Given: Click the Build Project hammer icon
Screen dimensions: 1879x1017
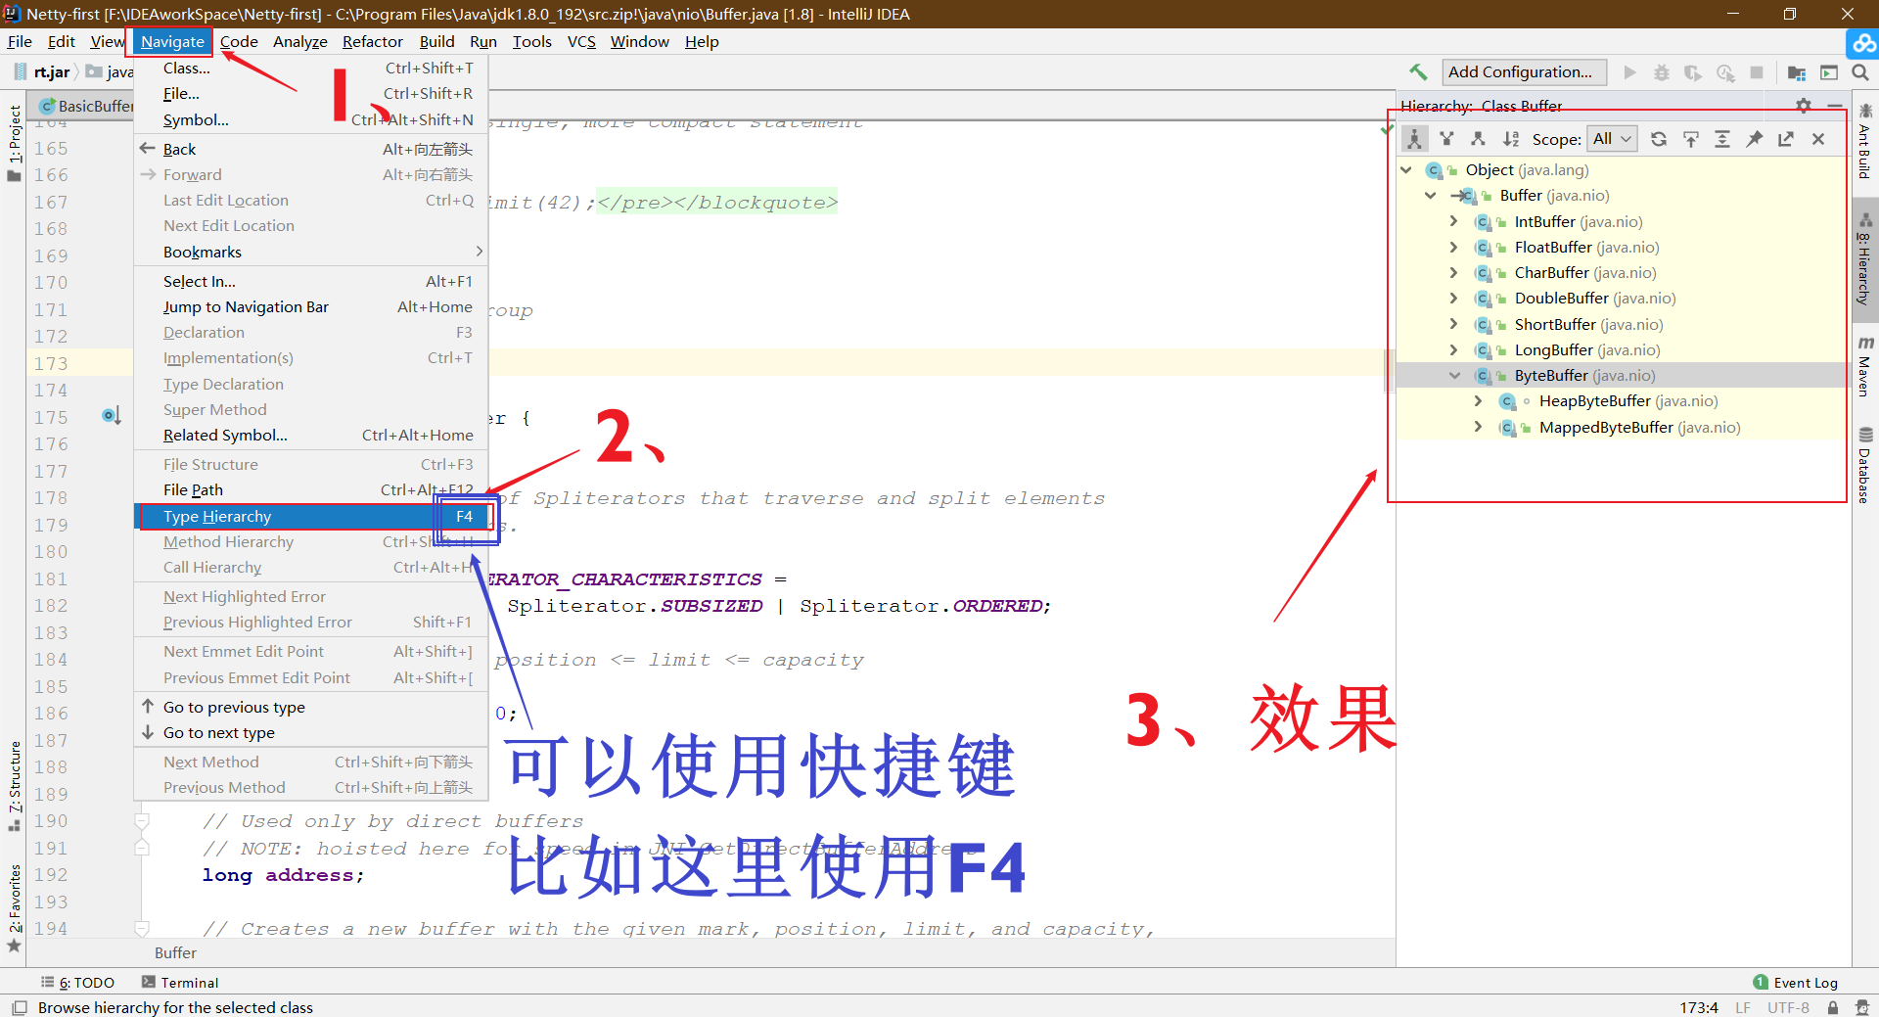Looking at the screenshot, I should tap(1418, 71).
